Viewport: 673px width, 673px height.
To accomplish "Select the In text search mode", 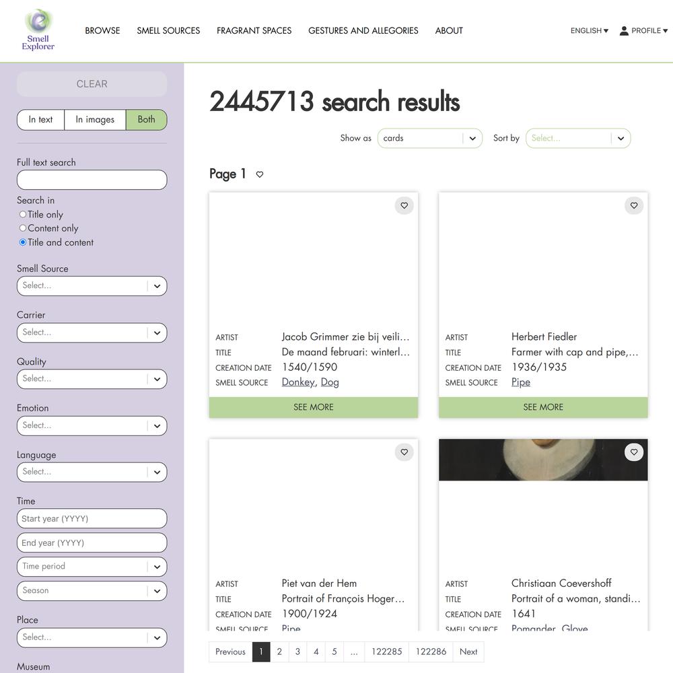I will [41, 120].
